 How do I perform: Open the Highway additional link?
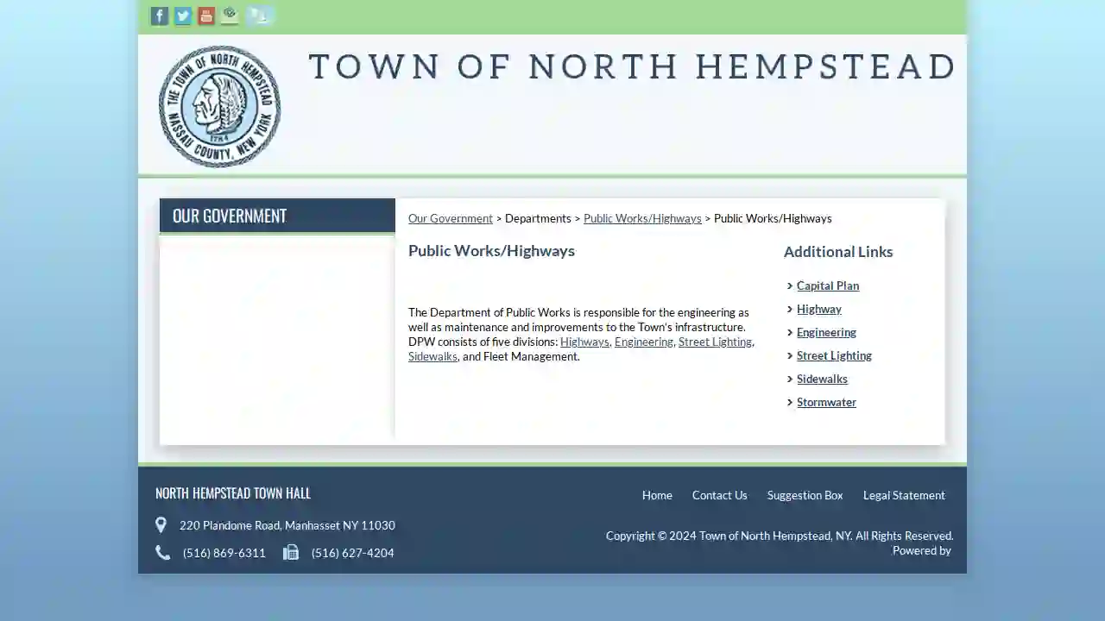(819, 309)
